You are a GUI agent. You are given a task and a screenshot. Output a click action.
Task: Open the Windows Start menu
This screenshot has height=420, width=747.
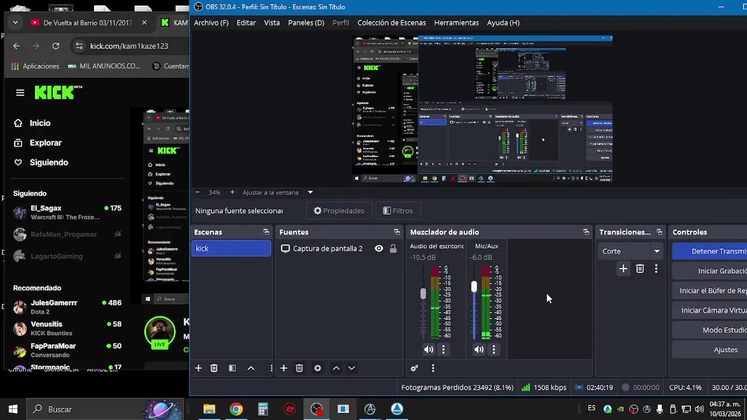pos(13,409)
